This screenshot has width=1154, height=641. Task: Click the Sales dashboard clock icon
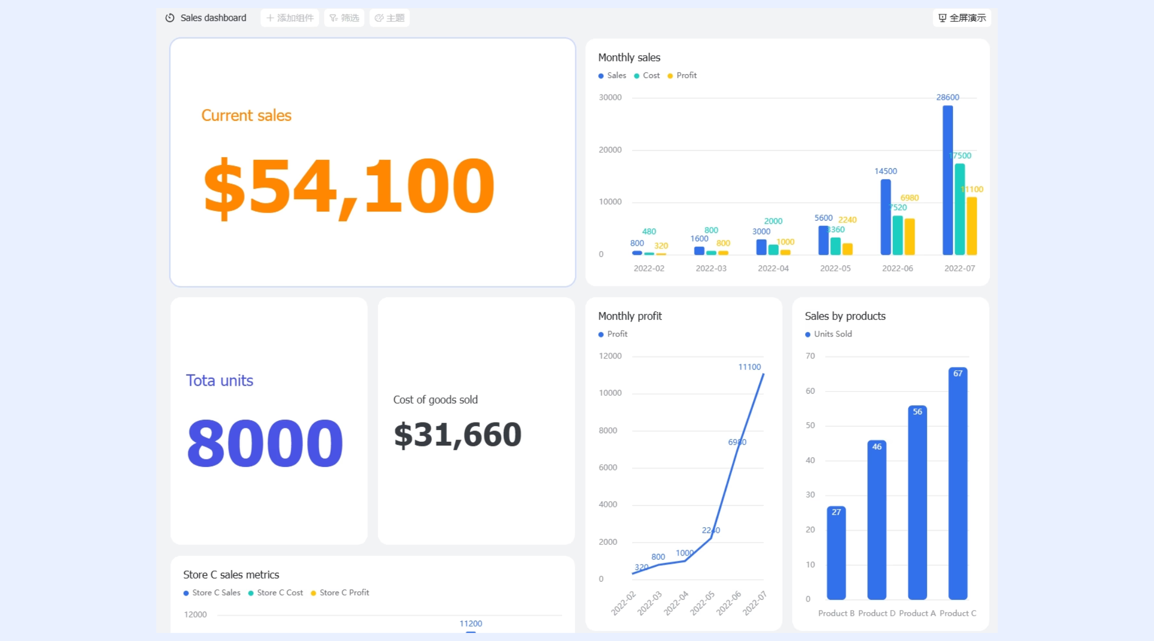point(170,18)
